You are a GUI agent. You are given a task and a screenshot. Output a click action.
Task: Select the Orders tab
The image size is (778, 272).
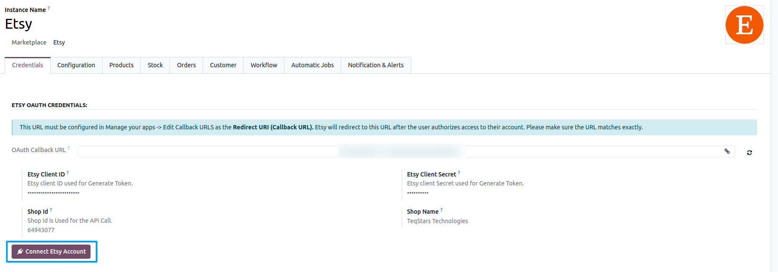186,65
